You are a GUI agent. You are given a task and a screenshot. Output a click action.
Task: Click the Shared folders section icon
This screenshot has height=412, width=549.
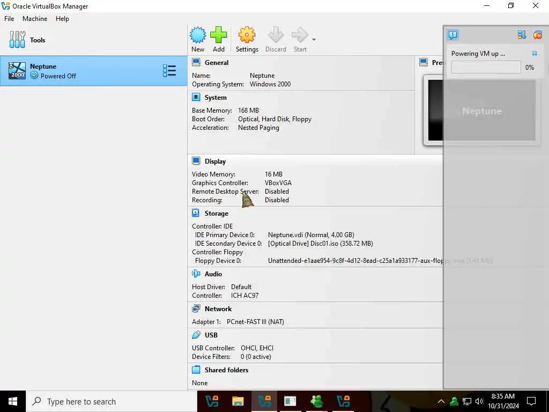196,370
